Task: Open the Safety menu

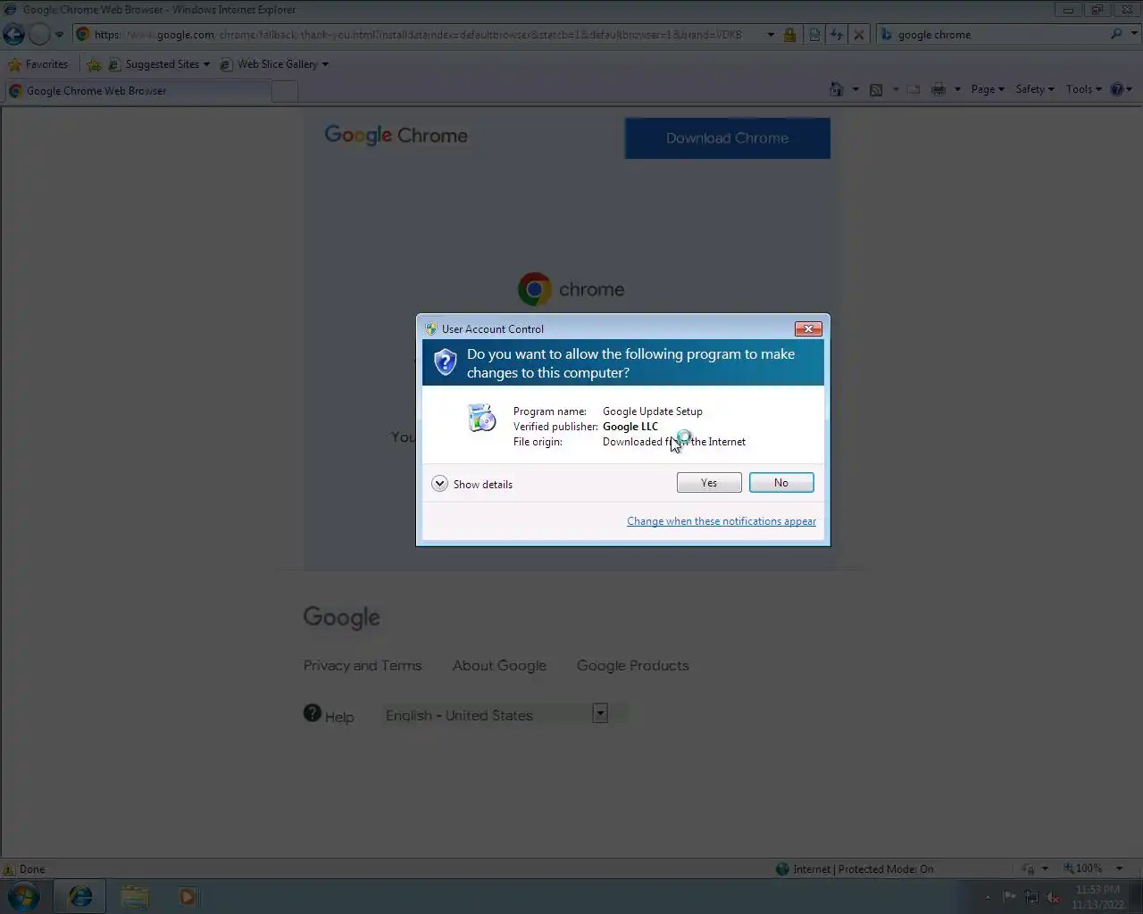Action: pos(1035,89)
